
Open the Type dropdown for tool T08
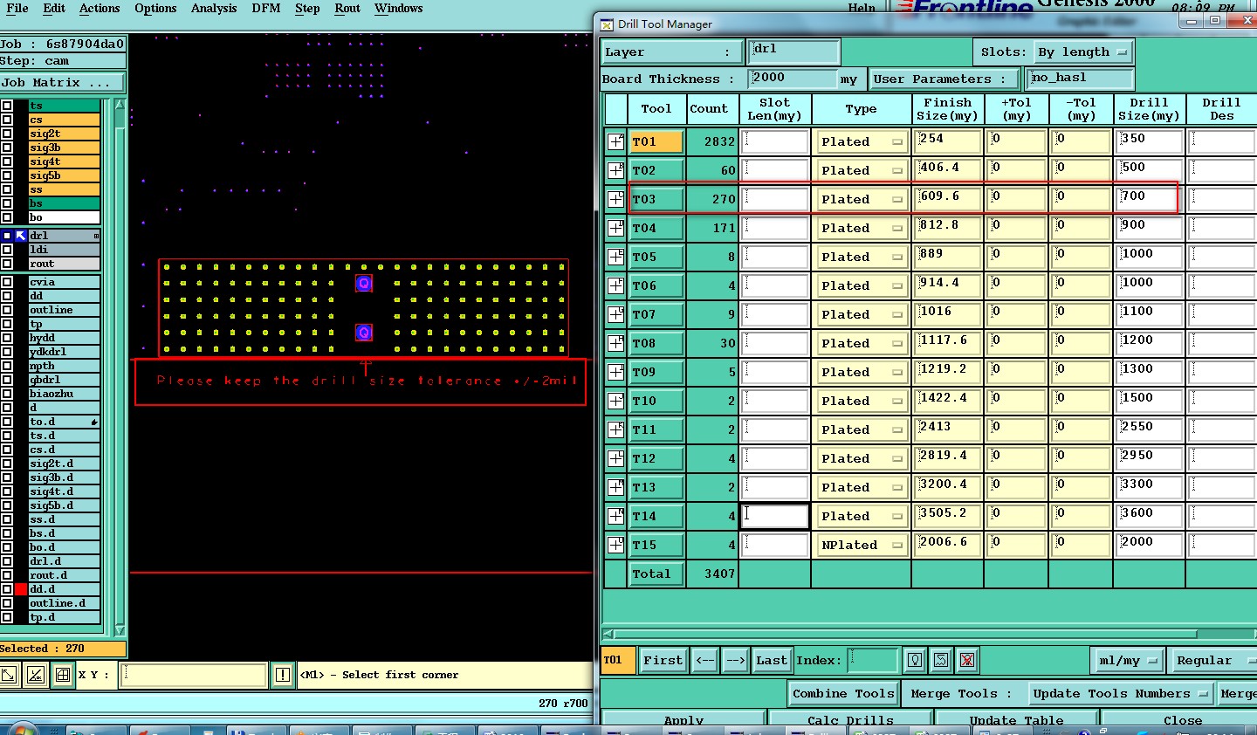pos(862,343)
